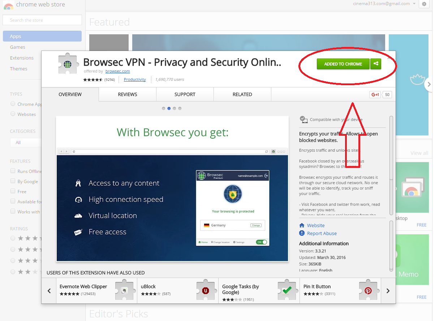Select Apps in the sidebar
Viewport: 435px width, 321px height.
[x=42, y=36]
